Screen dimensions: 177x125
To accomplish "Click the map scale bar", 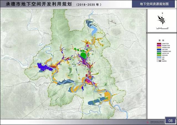I will click(162, 28).
